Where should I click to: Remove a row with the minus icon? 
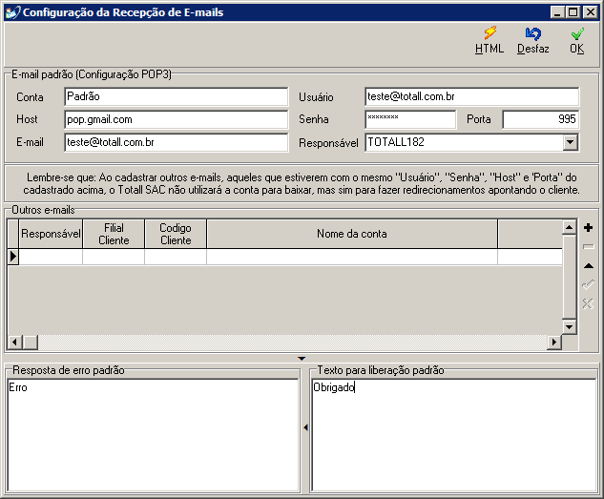pyautogui.click(x=588, y=246)
